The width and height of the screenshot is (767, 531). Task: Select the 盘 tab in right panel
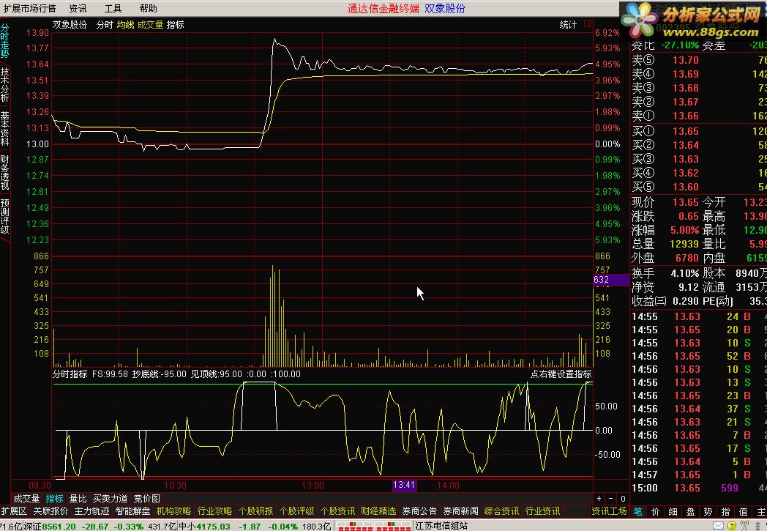(691, 511)
